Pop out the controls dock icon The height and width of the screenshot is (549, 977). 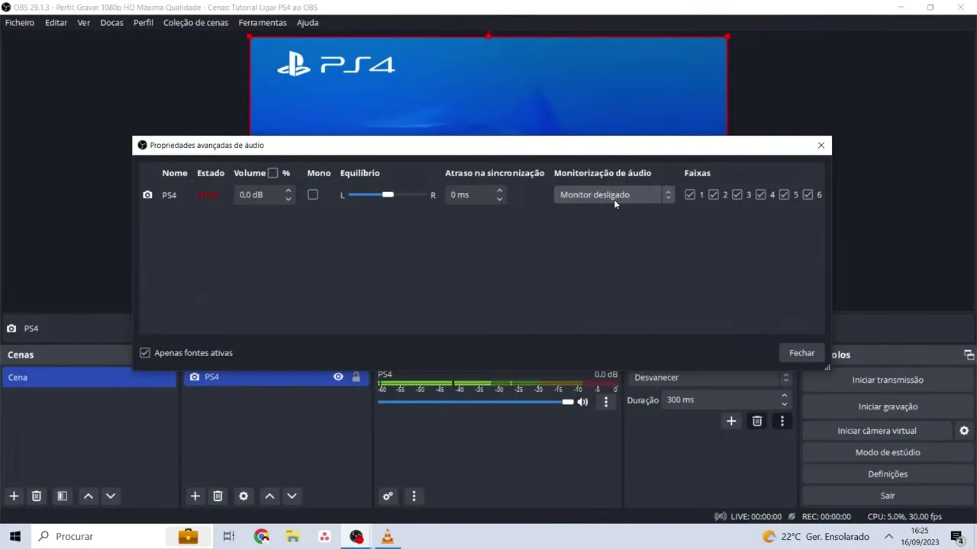[x=969, y=355]
